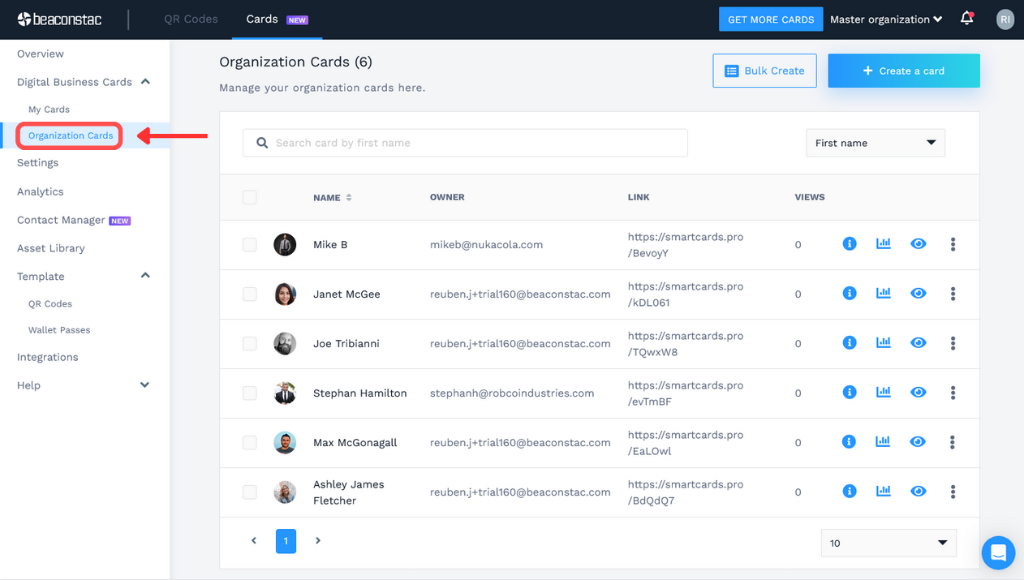
Task: Check the box for Mike B
Action: point(250,244)
